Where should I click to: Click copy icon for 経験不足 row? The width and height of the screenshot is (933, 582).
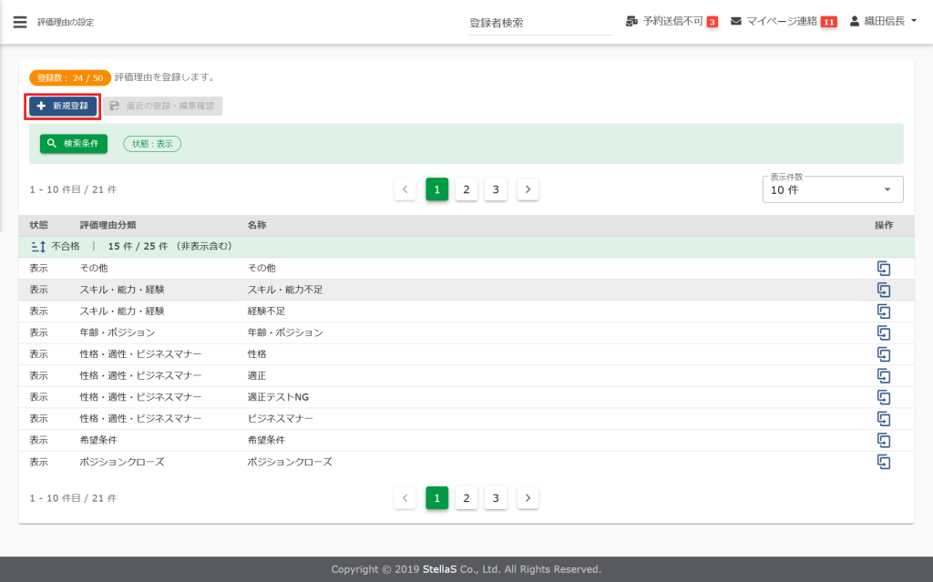coord(883,311)
